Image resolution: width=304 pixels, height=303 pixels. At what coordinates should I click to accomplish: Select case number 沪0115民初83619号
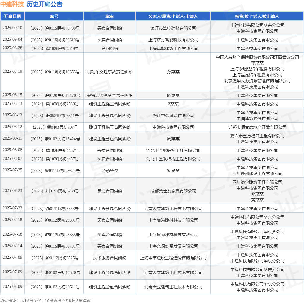coord(62,40)
